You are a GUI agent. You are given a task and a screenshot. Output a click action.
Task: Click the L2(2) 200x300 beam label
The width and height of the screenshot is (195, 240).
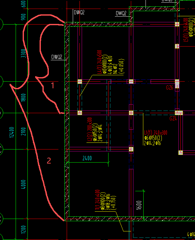tap(89, 129)
